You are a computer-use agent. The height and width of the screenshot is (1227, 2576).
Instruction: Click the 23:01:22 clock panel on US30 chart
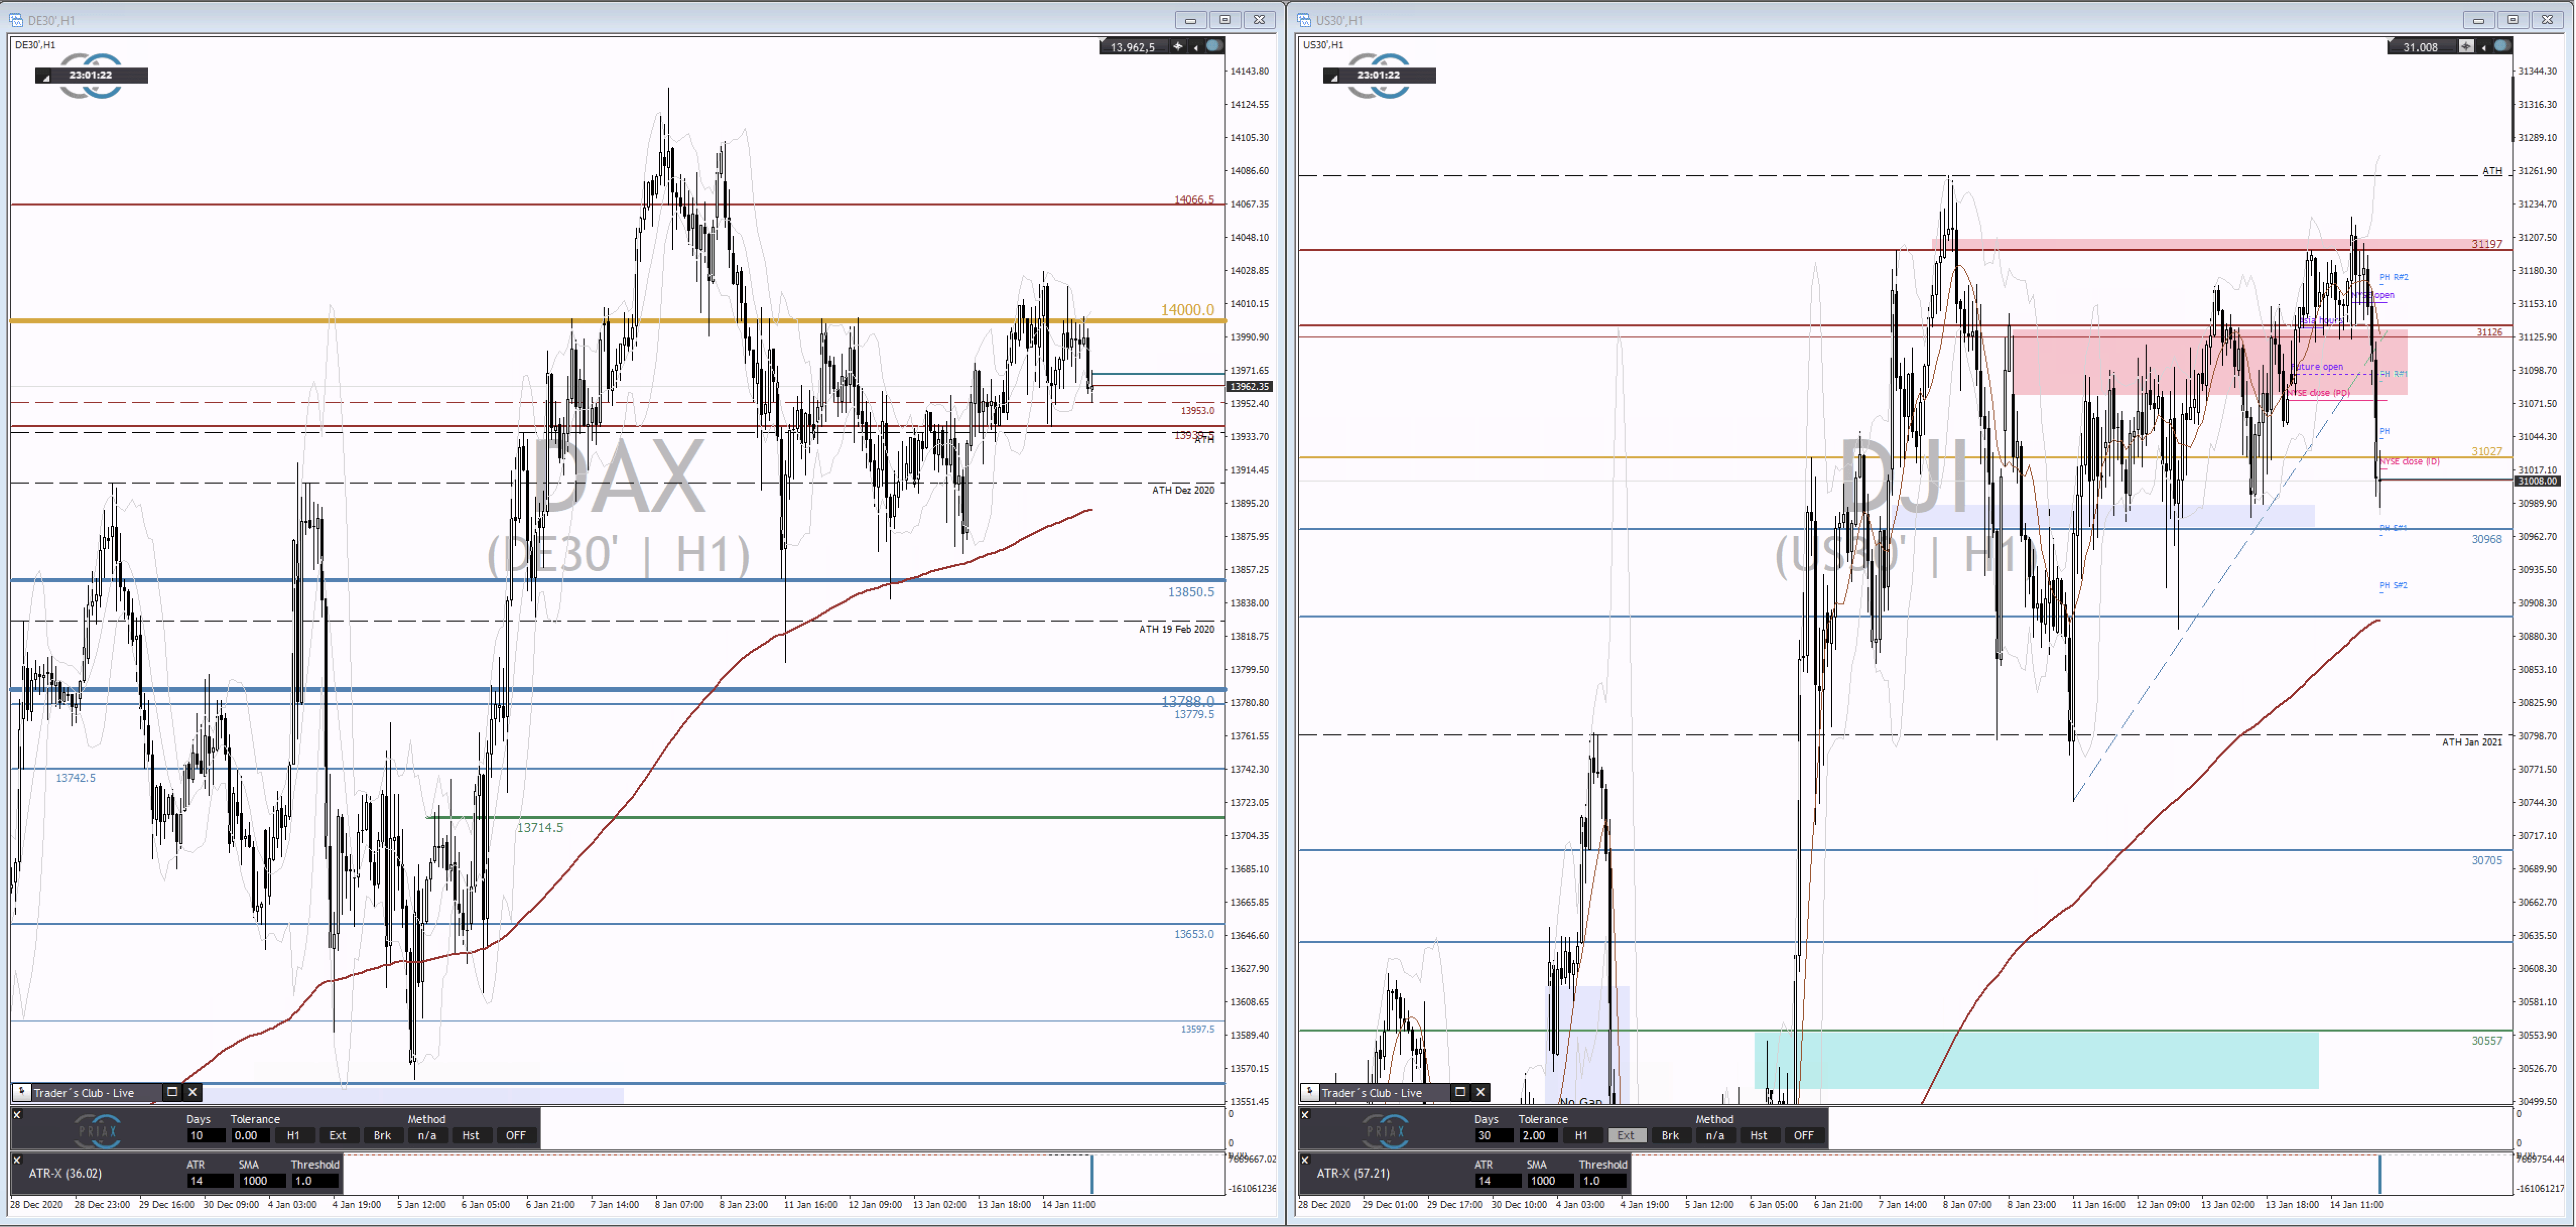[1379, 75]
